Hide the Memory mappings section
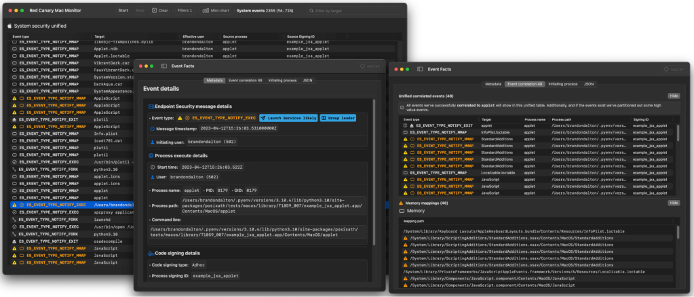Screen dimensions: 694x297 point(673,203)
